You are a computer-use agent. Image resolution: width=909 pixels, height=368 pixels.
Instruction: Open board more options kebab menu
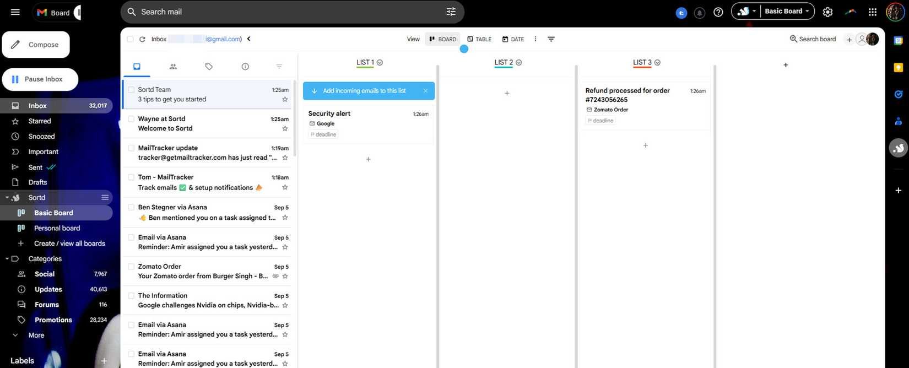click(535, 39)
